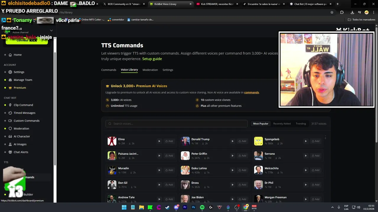
Task: Sort voices by Recently Added
Action: pos(282,124)
